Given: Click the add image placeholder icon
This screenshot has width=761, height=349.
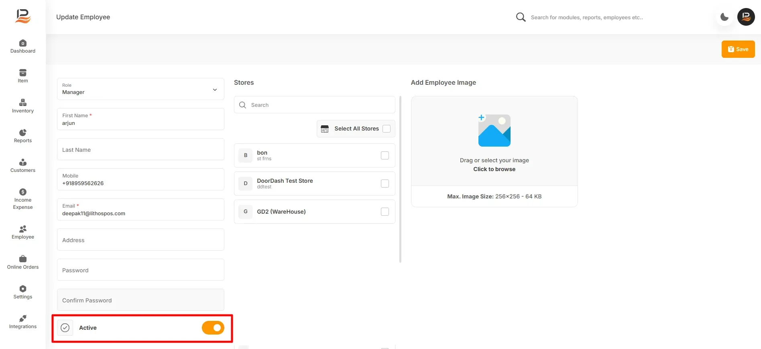Looking at the screenshot, I should (x=494, y=130).
